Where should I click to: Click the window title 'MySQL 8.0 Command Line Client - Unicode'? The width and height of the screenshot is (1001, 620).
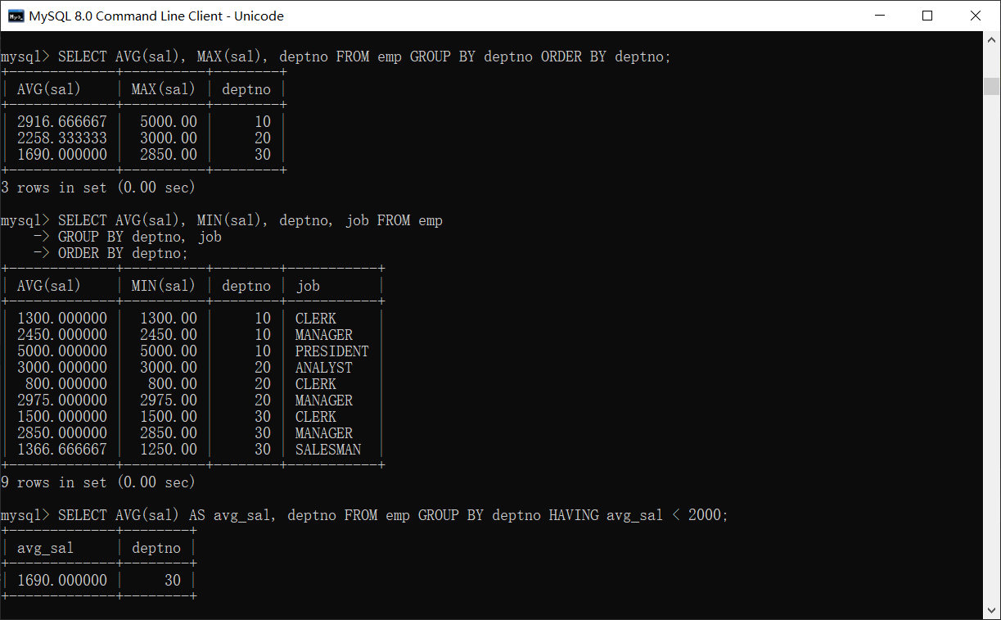click(156, 16)
